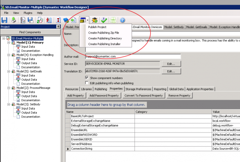Screen dimensions: 240x162
Task: Pin the Project panel using pin icon
Action: click(x=59, y=27)
